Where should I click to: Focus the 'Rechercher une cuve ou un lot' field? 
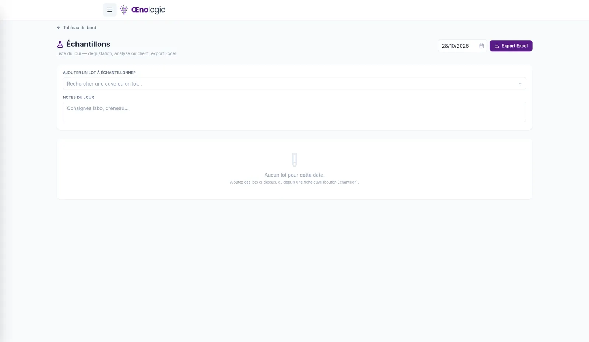point(294,84)
